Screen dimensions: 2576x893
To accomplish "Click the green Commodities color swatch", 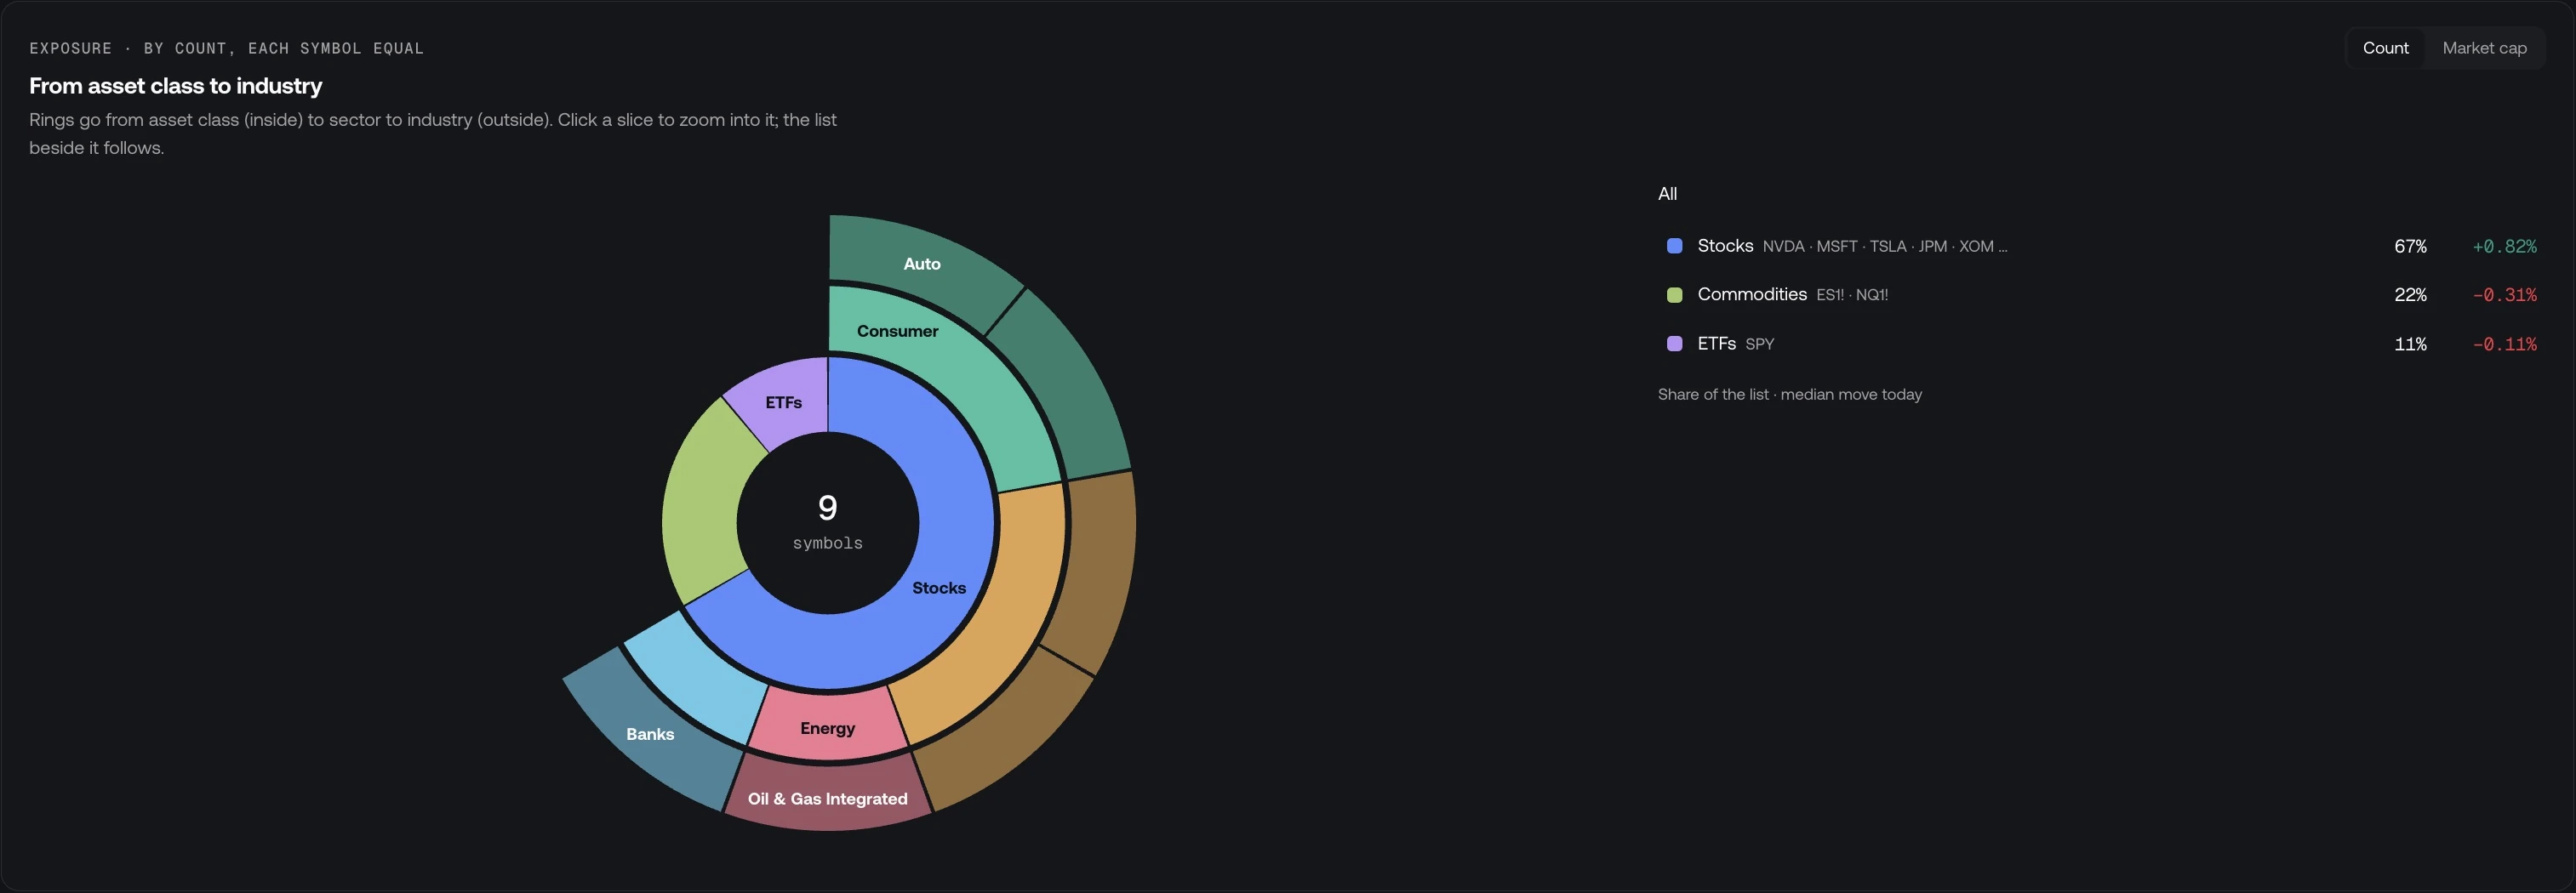I will pyautogui.click(x=1674, y=294).
